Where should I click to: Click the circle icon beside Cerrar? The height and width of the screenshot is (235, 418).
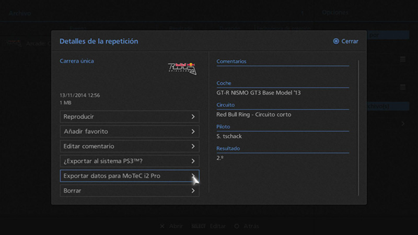click(336, 41)
